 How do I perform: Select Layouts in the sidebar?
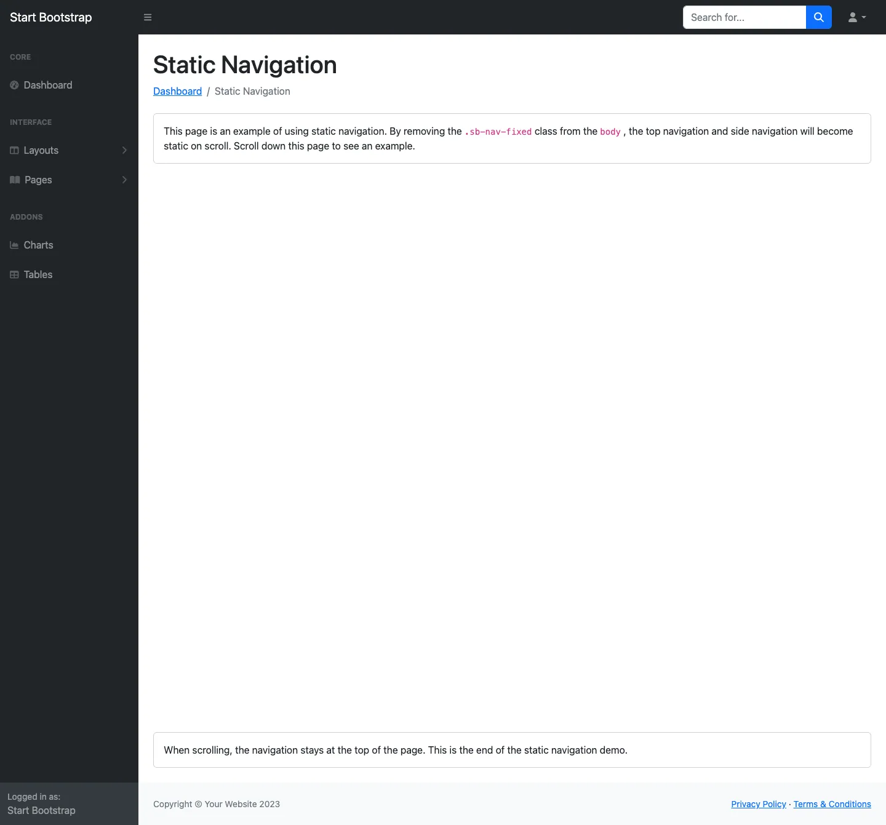coord(69,151)
